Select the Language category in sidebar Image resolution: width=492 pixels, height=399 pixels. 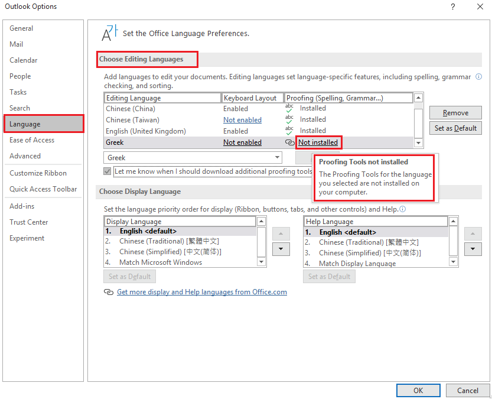coord(44,124)
